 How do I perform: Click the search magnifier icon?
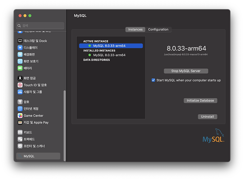[x=19, y=26]
